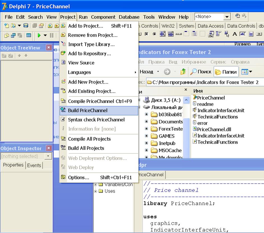Image resolution: width=264 pixels, height=233 pixels.
Task: Select the Label 'A' component icon
Action: pyautogui.click(x=235, y=34)
